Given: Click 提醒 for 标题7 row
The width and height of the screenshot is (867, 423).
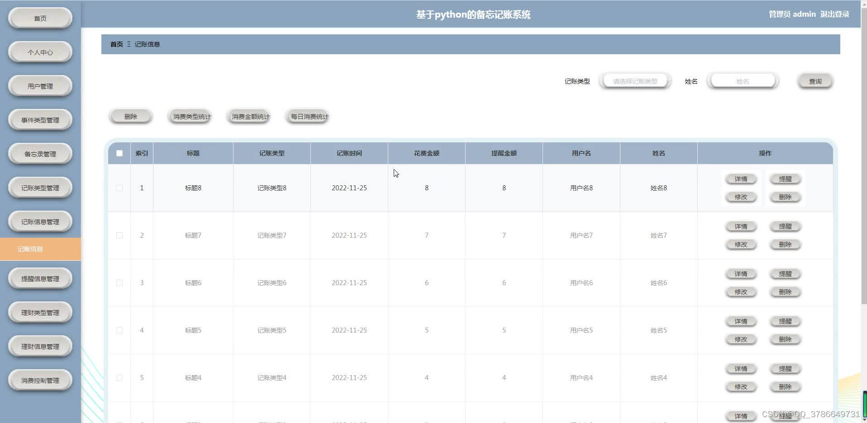Looking at the screenshot, I should click(x=785, y=226).
